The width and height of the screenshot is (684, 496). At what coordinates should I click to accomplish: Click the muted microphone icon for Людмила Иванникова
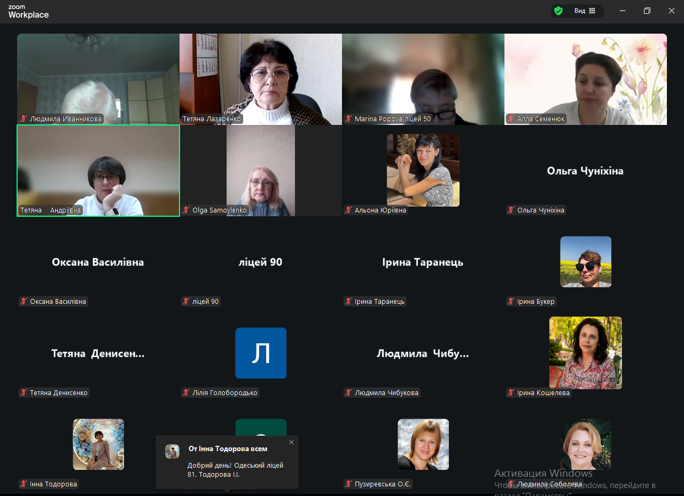[24, 119]
